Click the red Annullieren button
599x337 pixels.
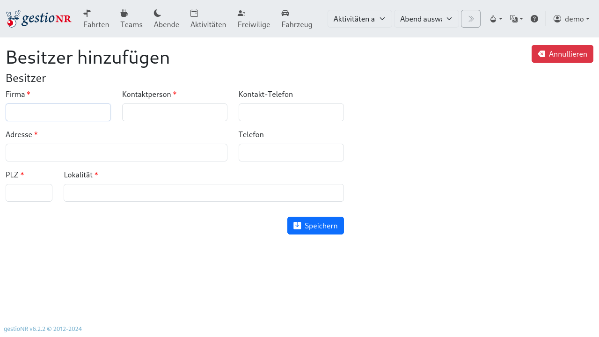(x=562, y=54)
